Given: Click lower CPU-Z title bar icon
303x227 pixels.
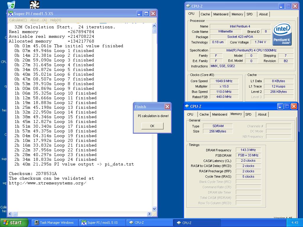Looking at the screenshot, I should [187, 106].
